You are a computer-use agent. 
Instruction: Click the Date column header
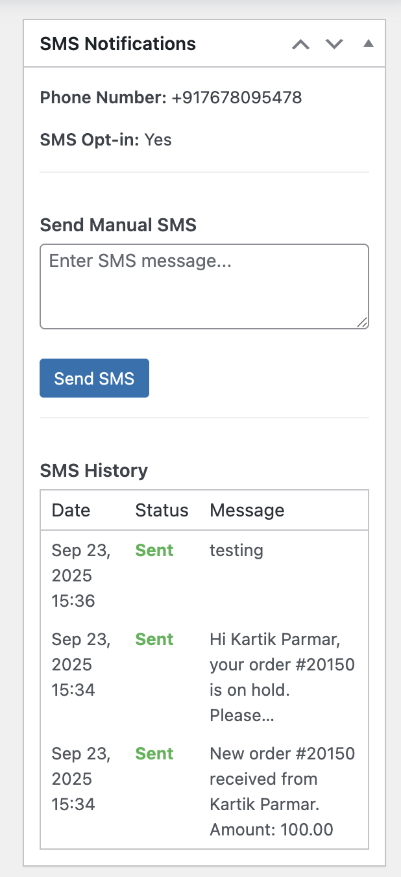pyautogui.click(x=71, y=510)
